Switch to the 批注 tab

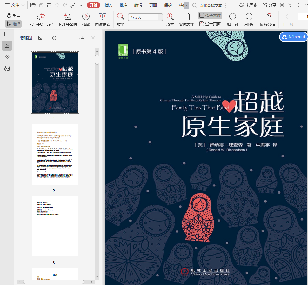pos(123,5)
